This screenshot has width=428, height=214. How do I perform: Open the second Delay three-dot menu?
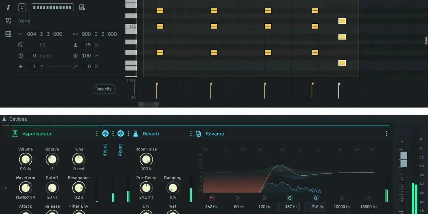pyautogui.click(x=128, y=134)
